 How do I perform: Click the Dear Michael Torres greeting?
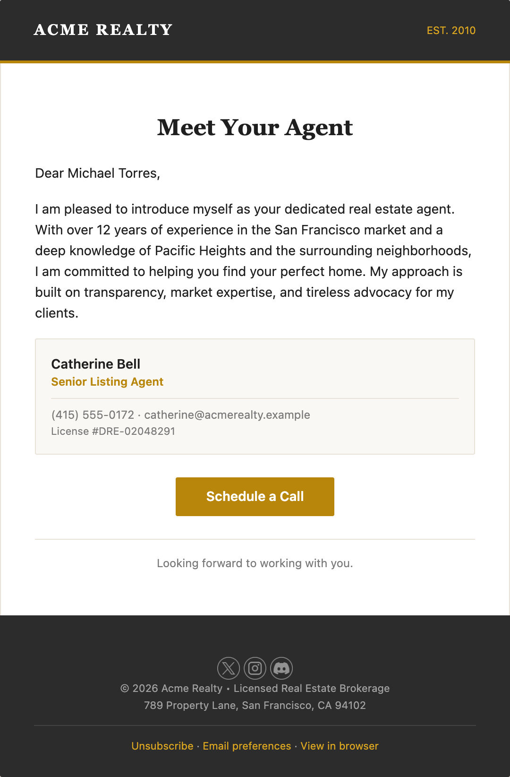click(x=98, y=173)
